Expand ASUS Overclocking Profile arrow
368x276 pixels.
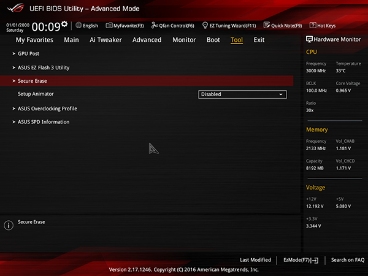14,109
